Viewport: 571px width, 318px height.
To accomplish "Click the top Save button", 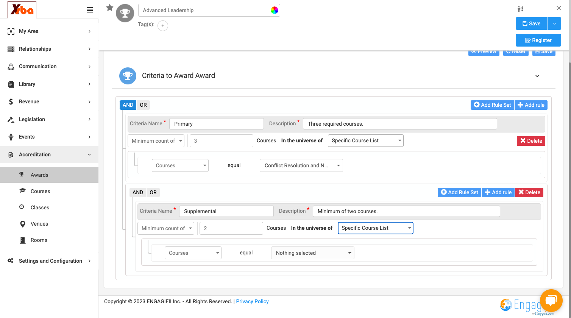I will [532, 23].
